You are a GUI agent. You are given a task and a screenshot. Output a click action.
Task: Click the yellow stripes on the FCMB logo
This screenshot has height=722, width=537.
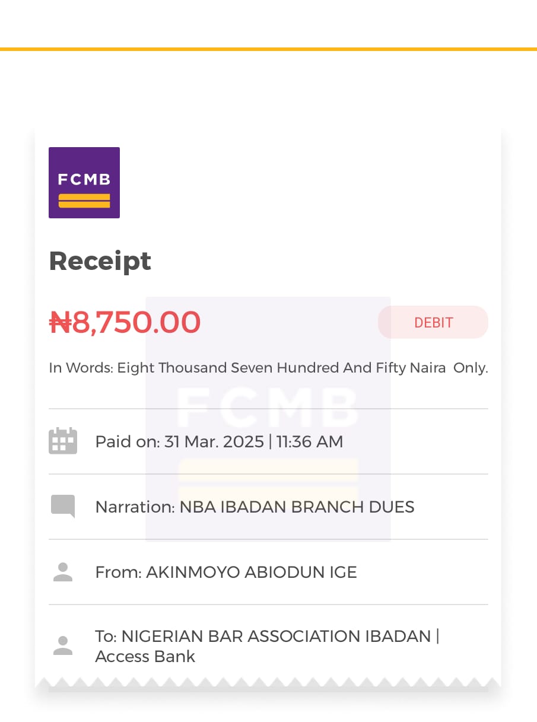point(84,201)
